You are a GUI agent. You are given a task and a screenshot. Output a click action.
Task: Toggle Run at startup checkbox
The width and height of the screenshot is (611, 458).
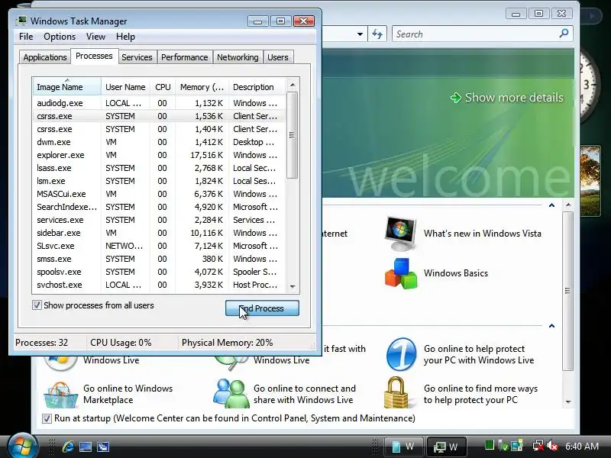[x=47, y=418]
